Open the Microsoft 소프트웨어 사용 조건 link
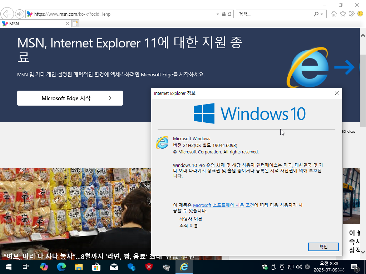The image size is (366, 274). click(223, 205)
